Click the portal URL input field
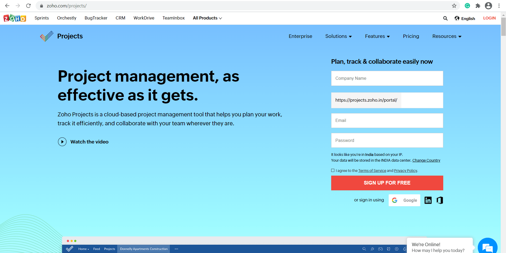This screenshot has height=253, width=506. 422,100
